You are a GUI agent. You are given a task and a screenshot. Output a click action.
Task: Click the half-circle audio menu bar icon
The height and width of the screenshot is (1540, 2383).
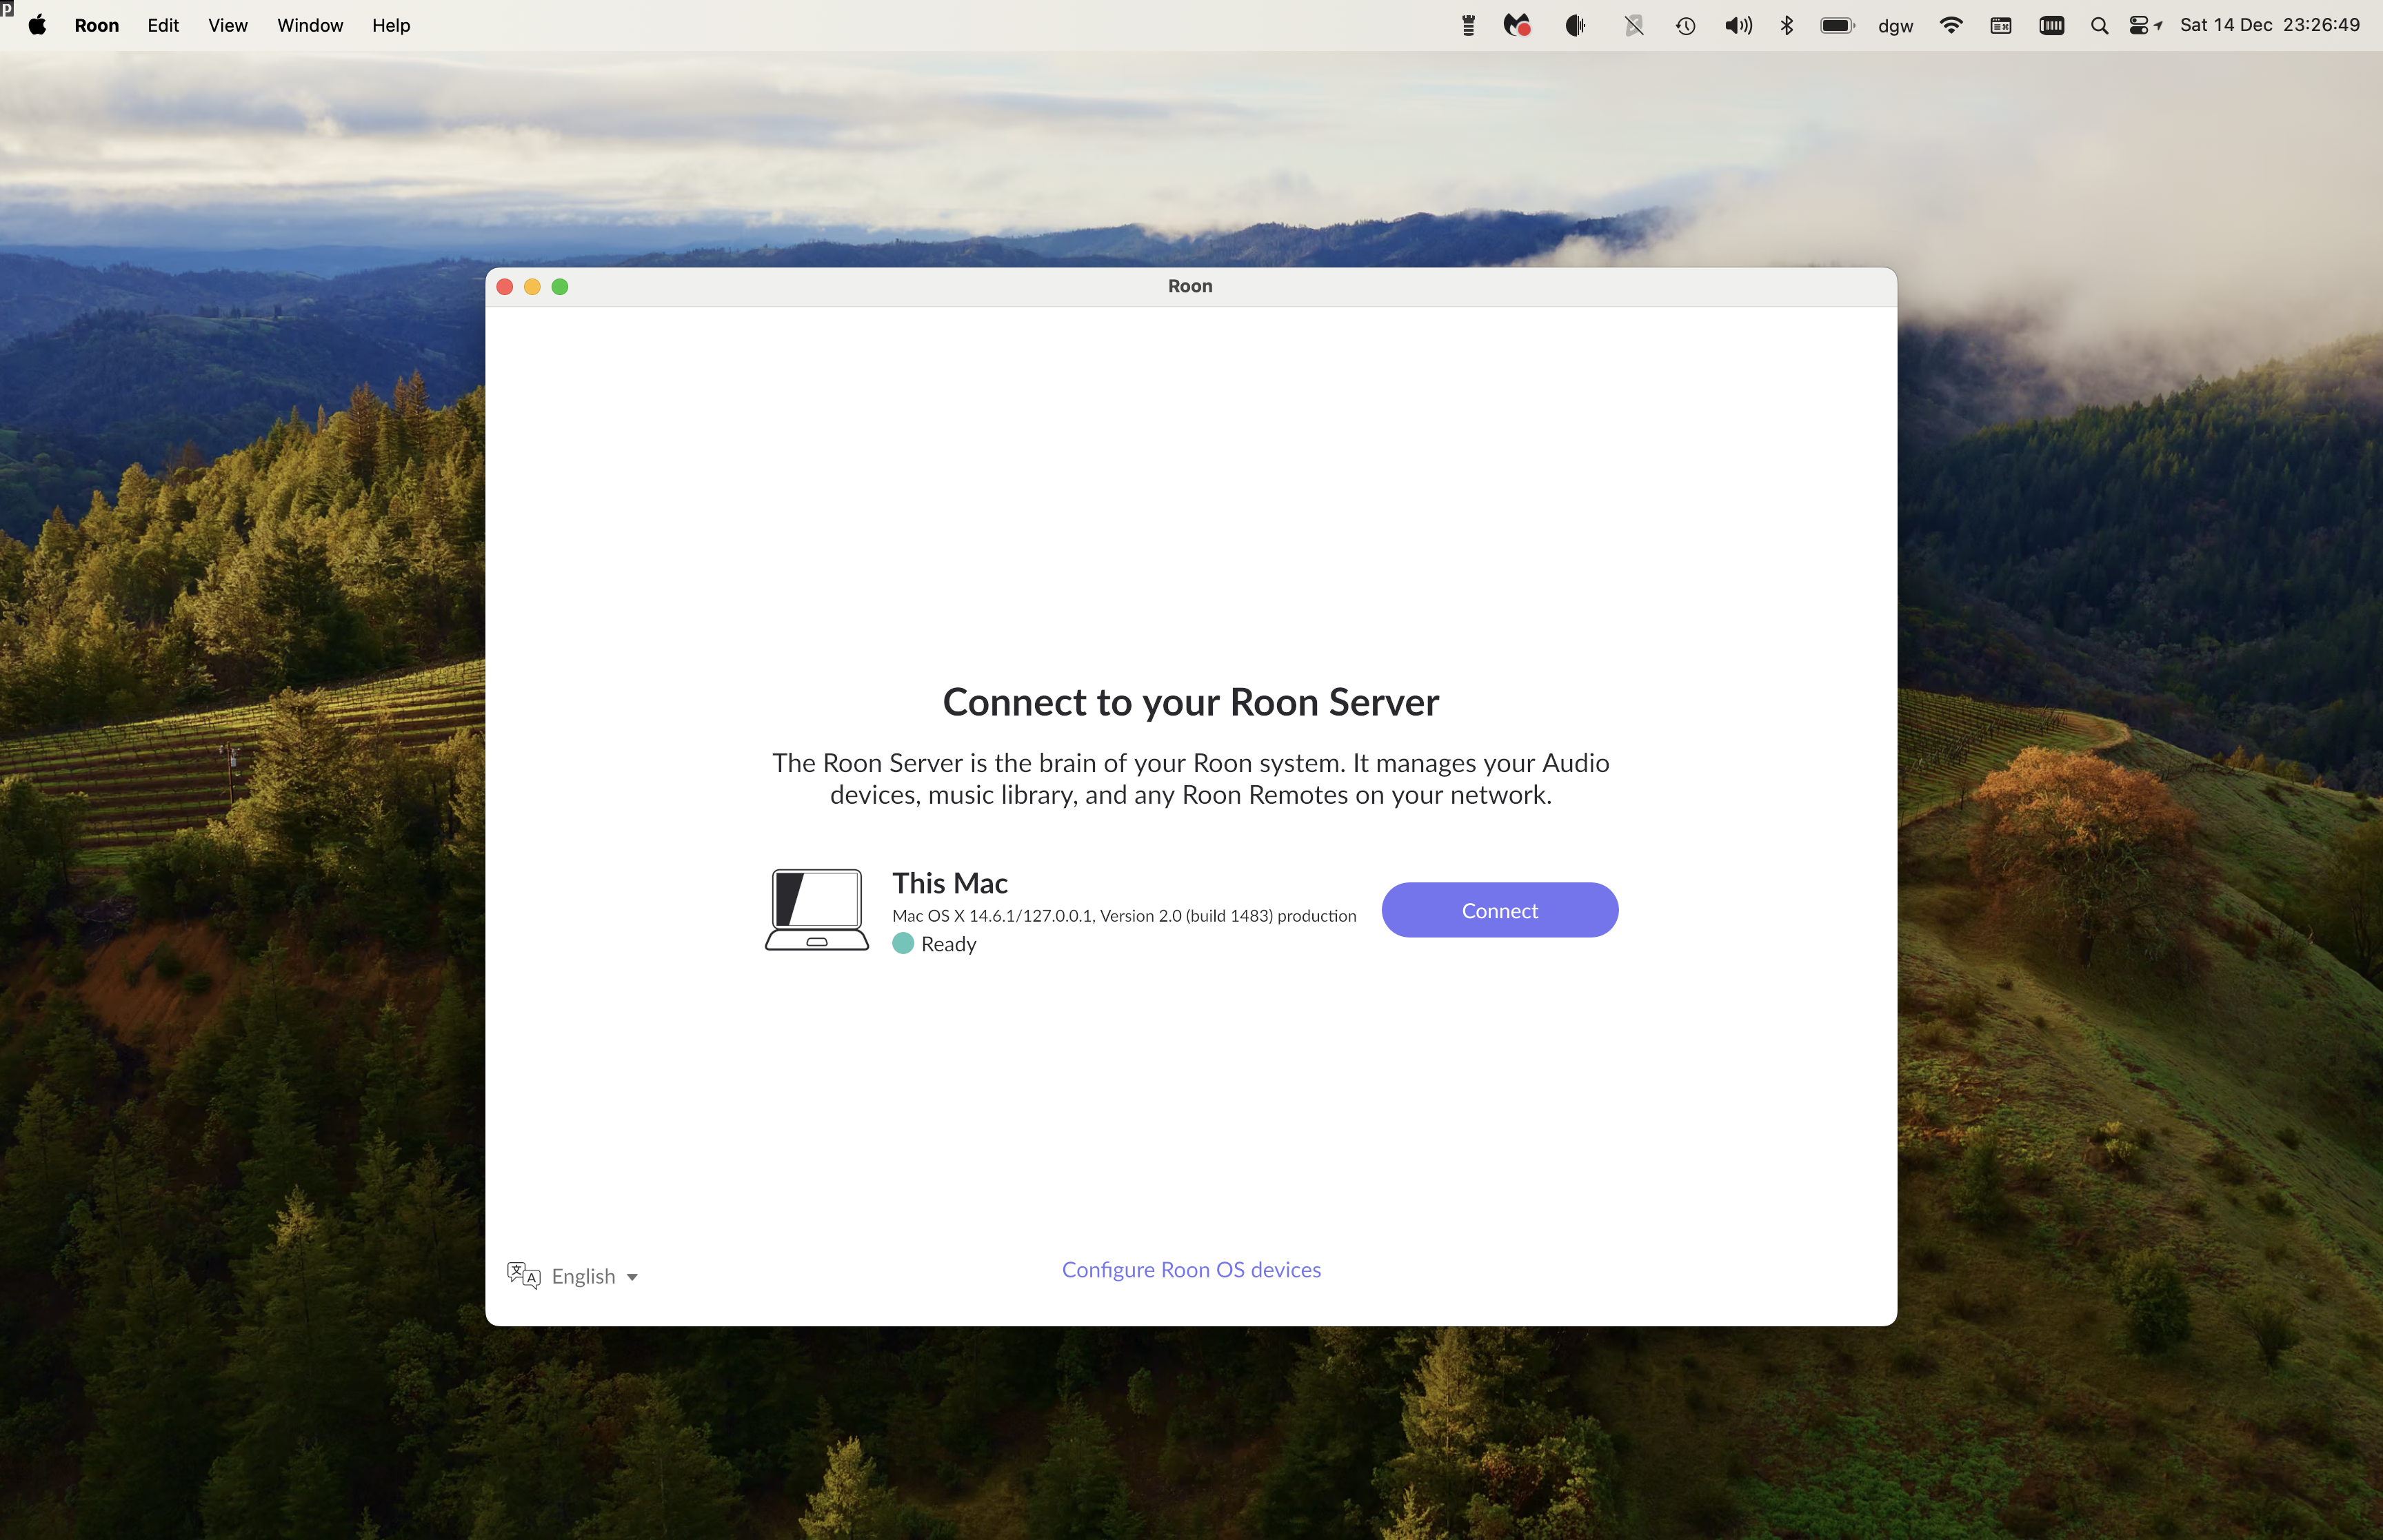point(1575,25)
